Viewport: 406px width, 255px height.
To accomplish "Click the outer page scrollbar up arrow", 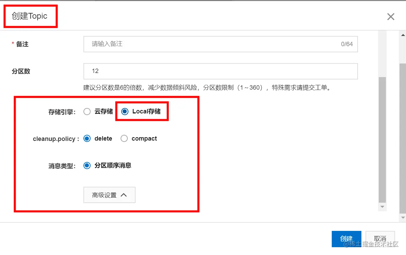I will [403, 35].
